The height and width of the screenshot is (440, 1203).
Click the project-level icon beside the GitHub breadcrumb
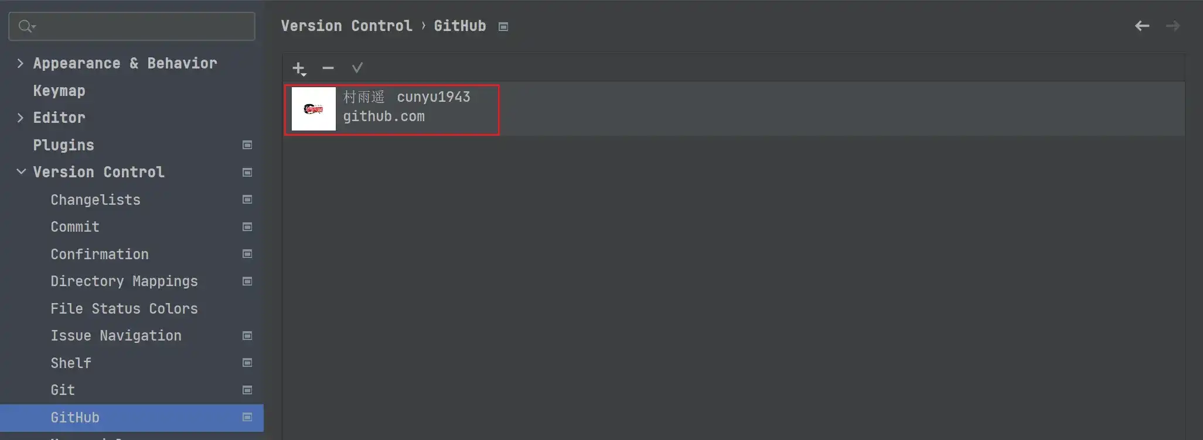click(503, 27)
